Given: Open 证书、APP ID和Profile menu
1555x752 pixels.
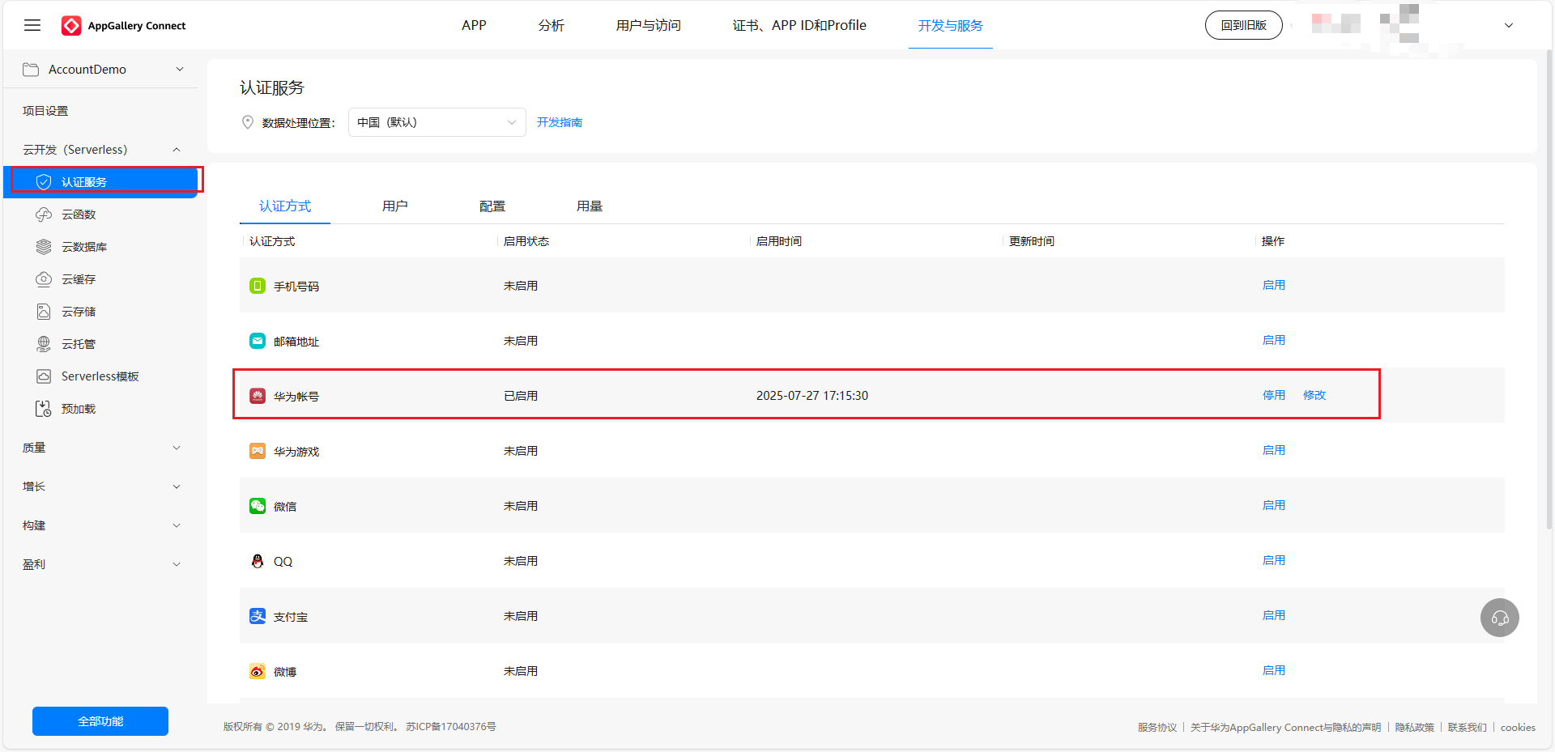Looking at the screenshot, I should click(799, 25).
